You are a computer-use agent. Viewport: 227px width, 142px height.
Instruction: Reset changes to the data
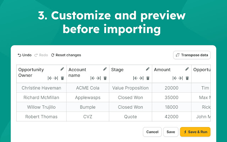click(x=66, y=55)
